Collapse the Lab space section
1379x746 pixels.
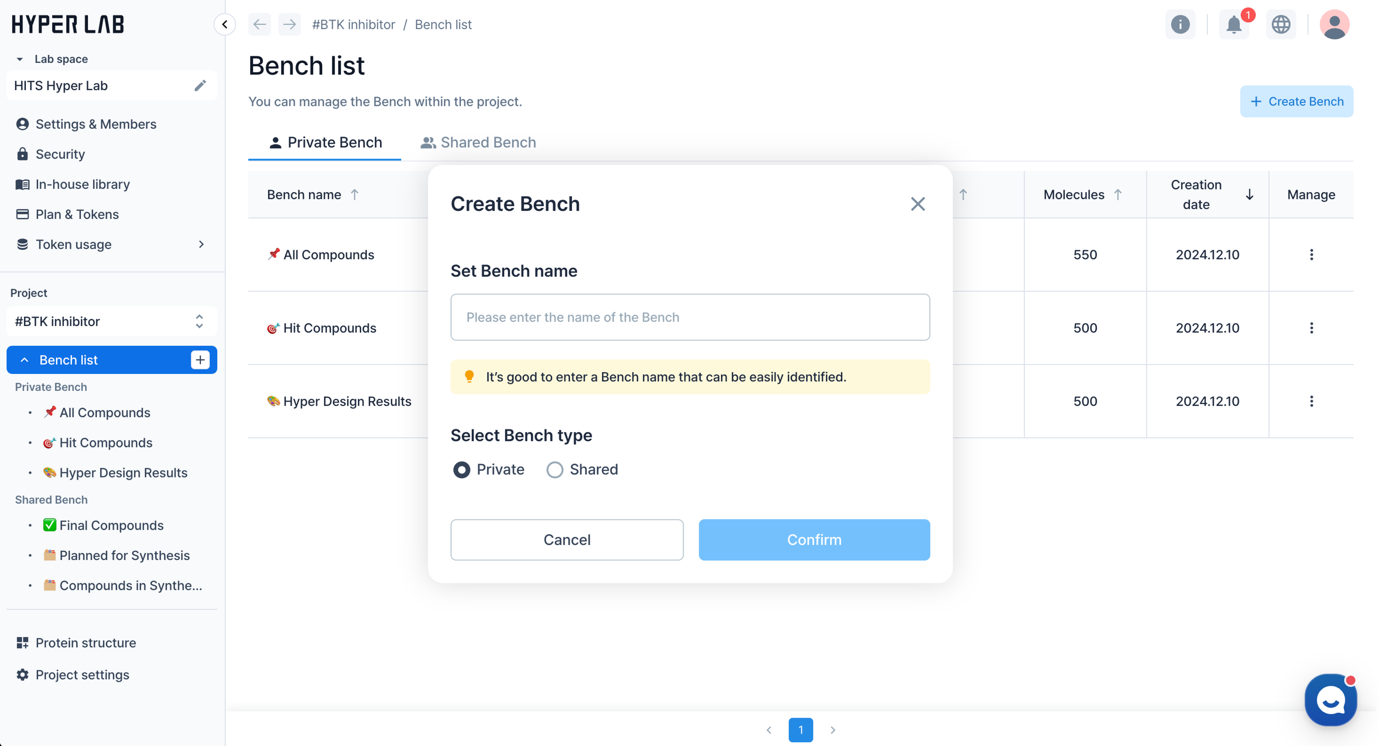[x=20, y=59]
